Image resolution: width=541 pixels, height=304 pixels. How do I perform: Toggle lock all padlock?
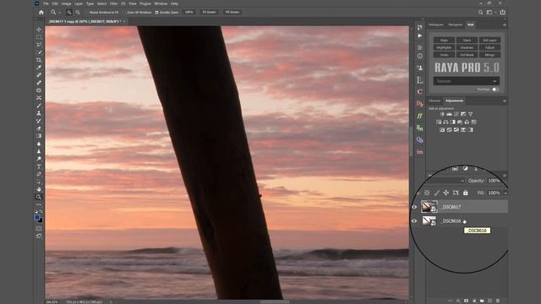[x=466, y=193]
